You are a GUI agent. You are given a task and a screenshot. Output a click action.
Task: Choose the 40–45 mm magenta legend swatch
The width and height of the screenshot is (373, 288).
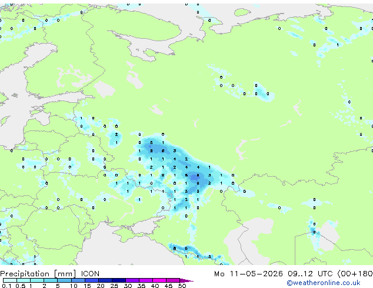pos(159,280)
